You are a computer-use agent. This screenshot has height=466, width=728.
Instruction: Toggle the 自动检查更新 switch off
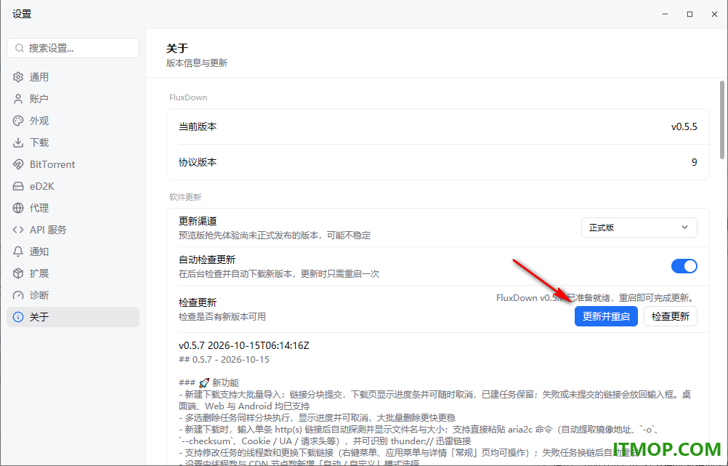pyautogui.click(x=684, y=266)
